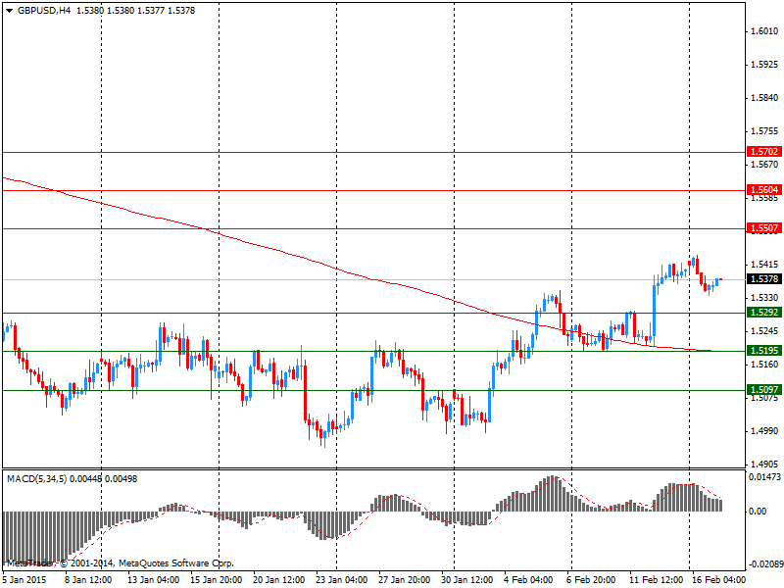
Task: Click the 23 Jan 04:00 time label
Action: coord(341,579)
